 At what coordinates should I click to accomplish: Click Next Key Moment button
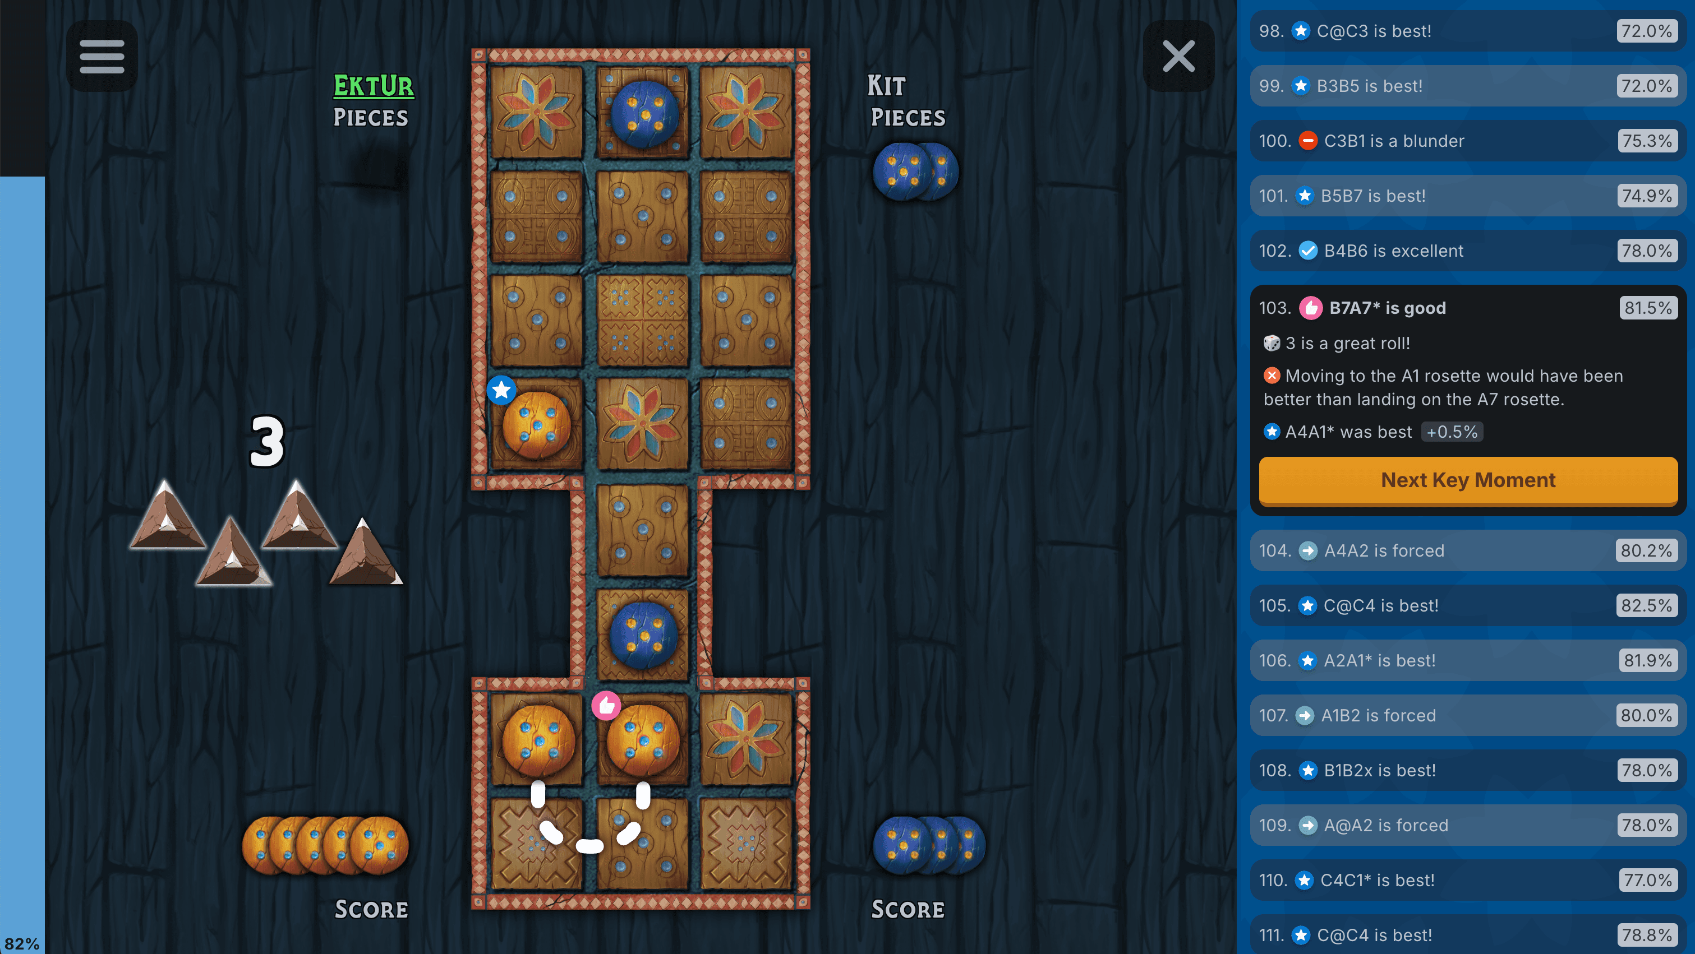(x=1468, y=478)
